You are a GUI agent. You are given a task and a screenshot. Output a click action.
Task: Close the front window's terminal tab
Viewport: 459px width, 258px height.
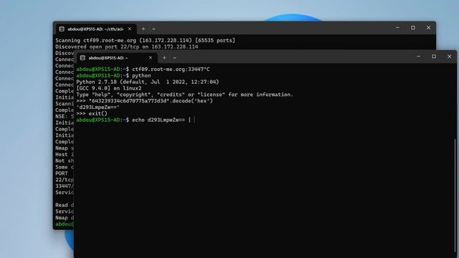(151, 58)
